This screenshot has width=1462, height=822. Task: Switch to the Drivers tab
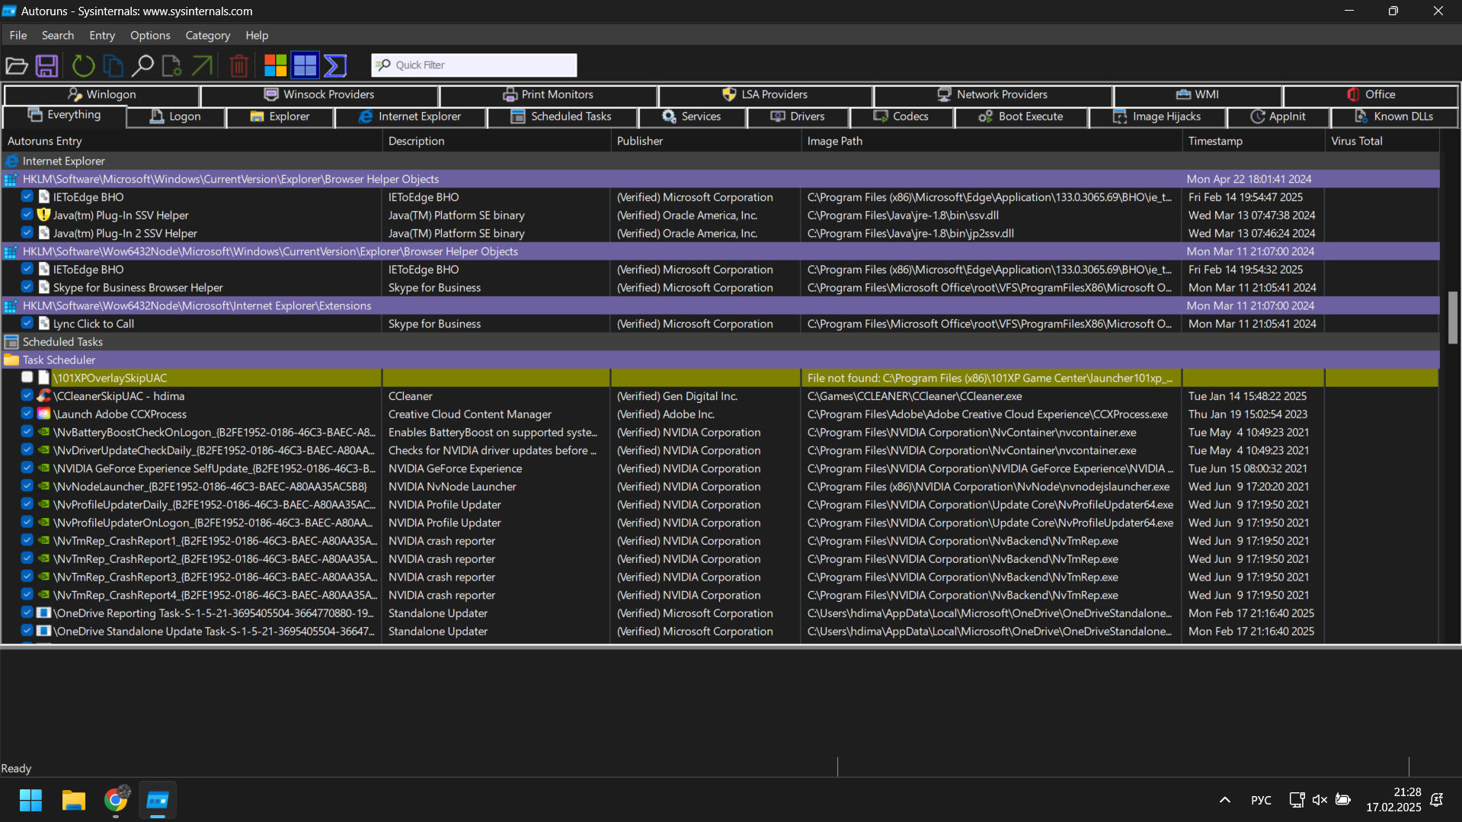pyautogui.click(x=798, y=117)
